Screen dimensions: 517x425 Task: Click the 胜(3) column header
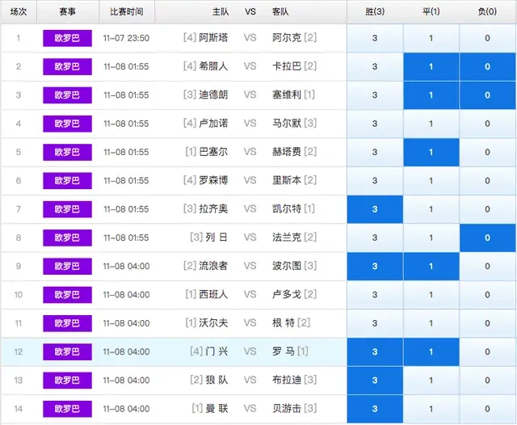tap(375, 12)
